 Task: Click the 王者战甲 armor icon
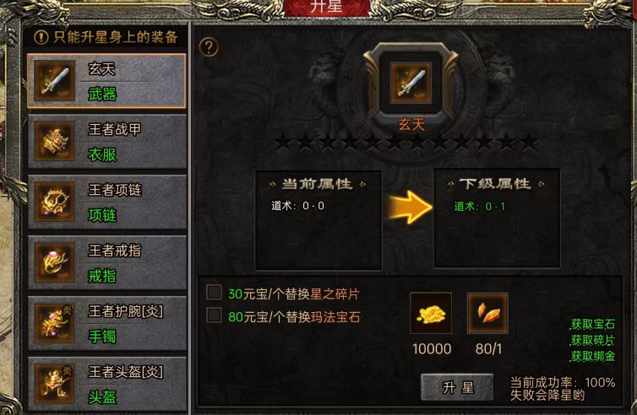(54, 141)
